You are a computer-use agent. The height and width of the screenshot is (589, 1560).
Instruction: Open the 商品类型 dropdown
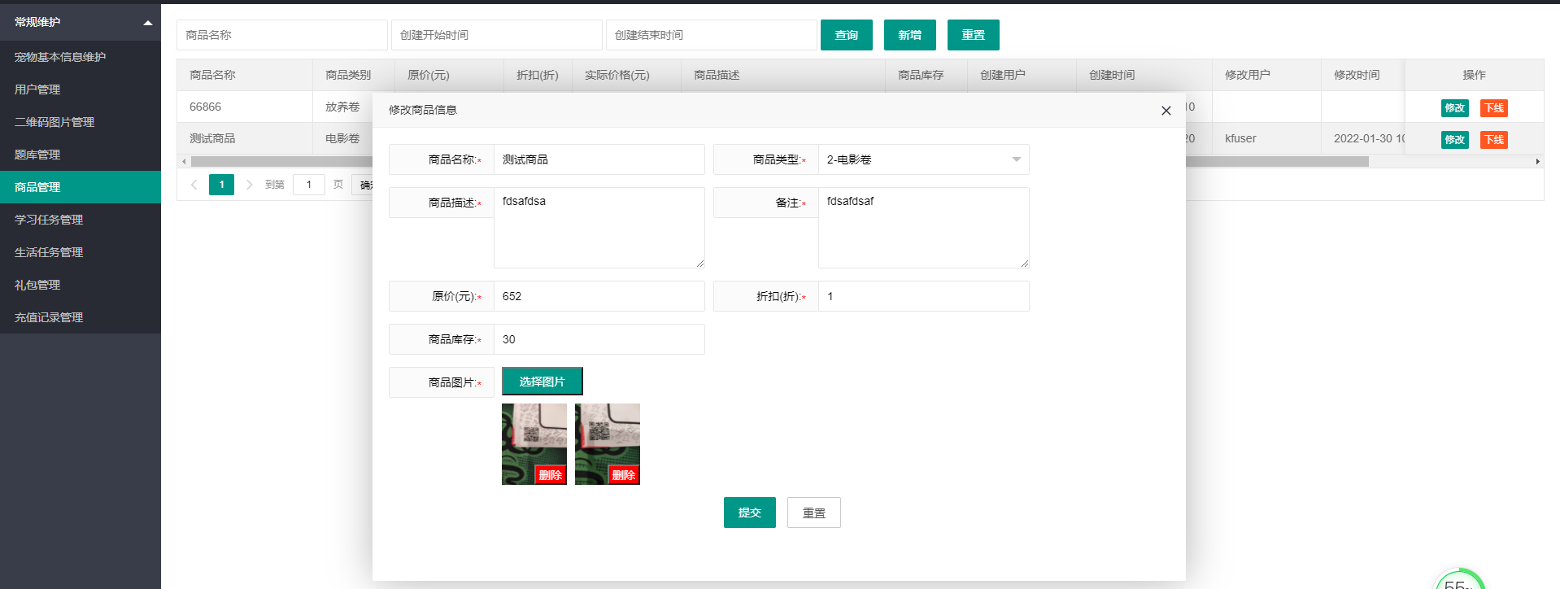pos(923,159)
